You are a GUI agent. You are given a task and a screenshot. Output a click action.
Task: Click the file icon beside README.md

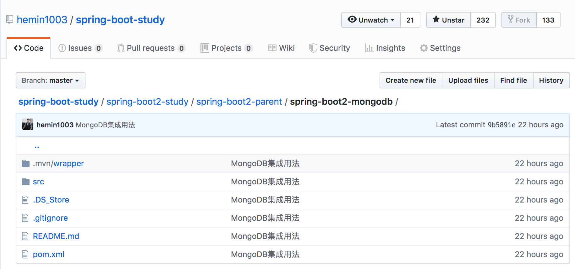25,236
